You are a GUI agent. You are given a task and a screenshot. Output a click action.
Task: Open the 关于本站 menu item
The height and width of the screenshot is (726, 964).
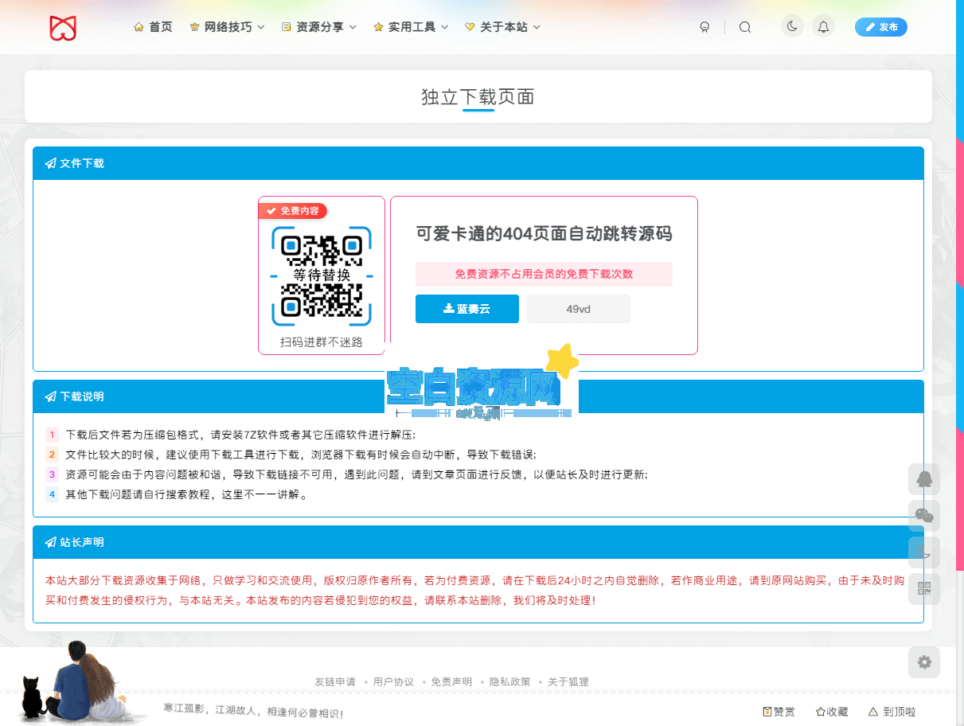(502, 26)
